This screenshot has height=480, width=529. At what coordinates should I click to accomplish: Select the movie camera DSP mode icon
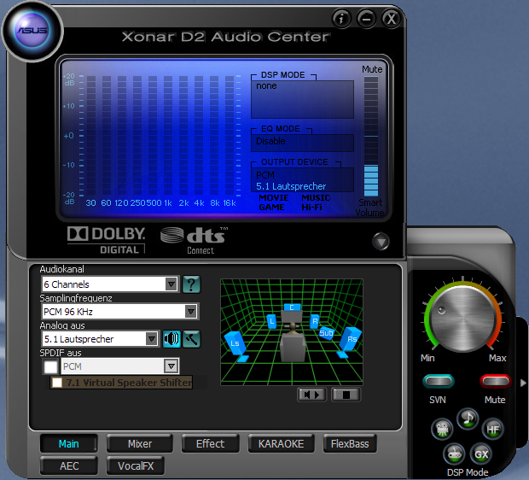click(x=442, y=429)
